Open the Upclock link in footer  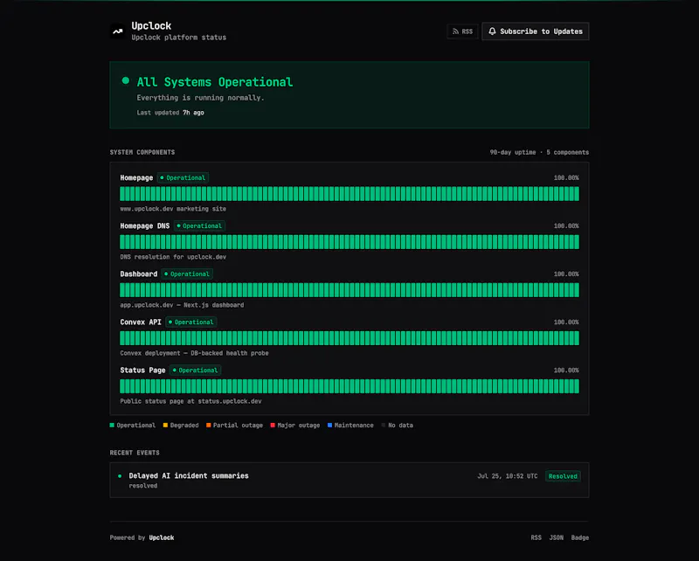(162, 537)
